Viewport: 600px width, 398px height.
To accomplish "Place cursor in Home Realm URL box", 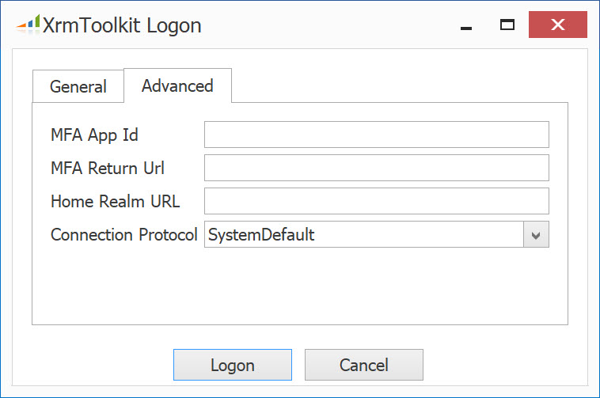I will 377,201.
